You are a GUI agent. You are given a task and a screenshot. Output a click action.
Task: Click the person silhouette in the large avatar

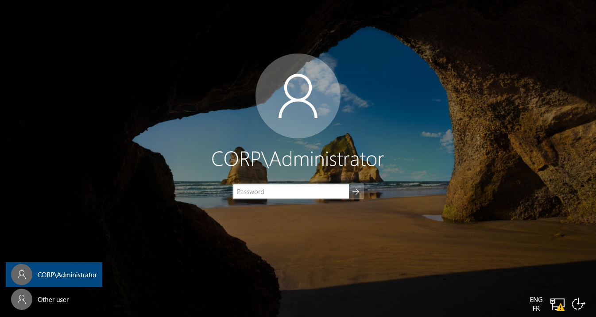[x=298, y=96]
